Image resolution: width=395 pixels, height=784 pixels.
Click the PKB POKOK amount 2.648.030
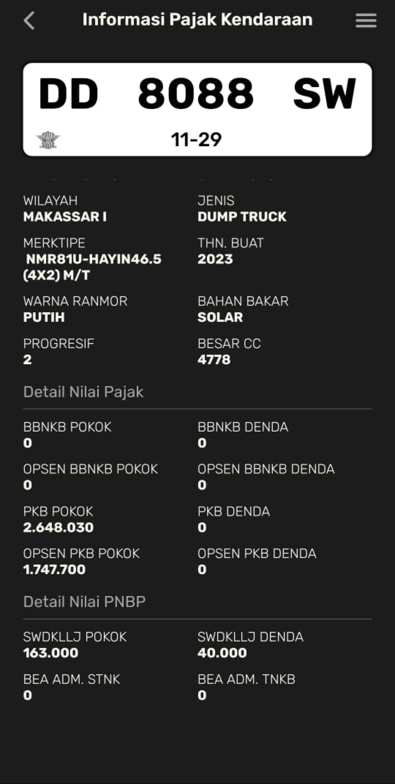coord(58,527)
